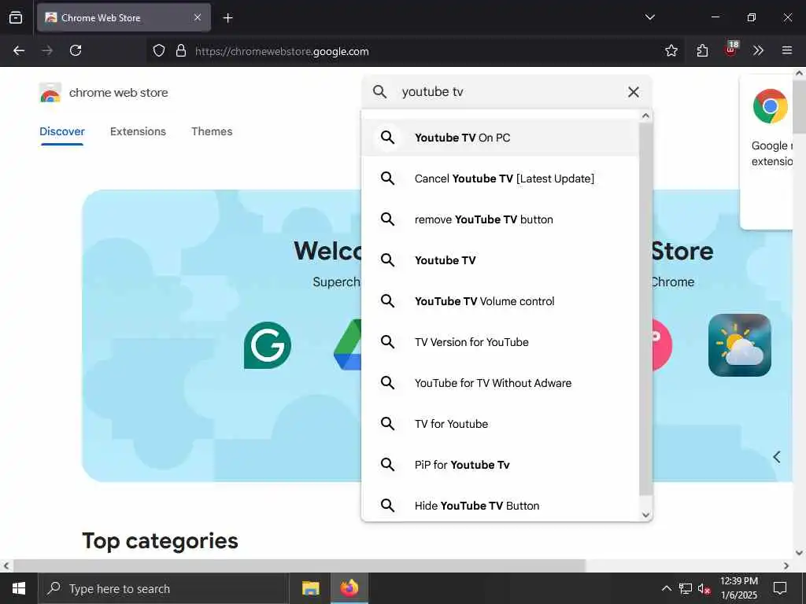Open the tracking protection shield icon

pyautogui.click(x=159, y=51)
